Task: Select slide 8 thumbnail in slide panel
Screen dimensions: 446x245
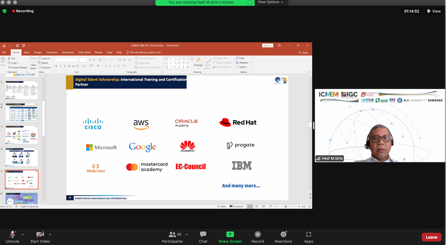Action: [22, 157]
